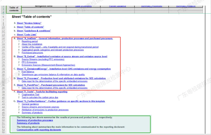Image resolution: width=211 pixels, height=135 pixels.
Task: Click Tool to calculate the carbon price due
Action: click(40, 97)
